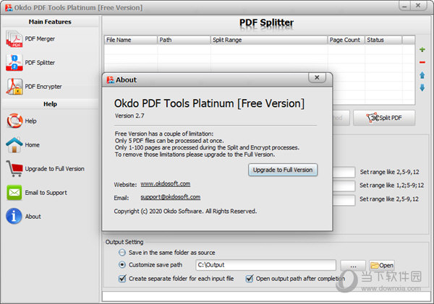Click the About sidebar label
Screen dimensions: 434x304
click(33, 217)
